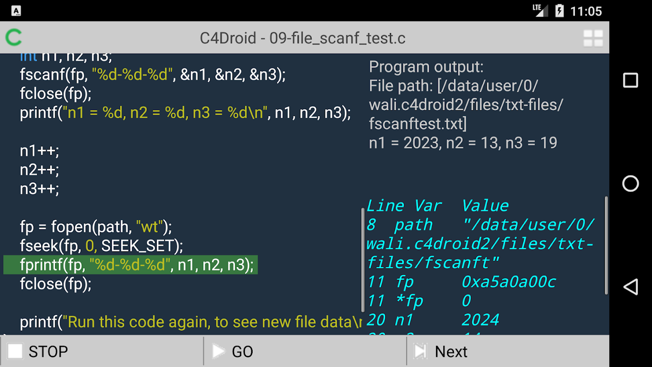Tap the battery icon in status bar
Viewport: 652px width, 367px height.
[559, 11]
